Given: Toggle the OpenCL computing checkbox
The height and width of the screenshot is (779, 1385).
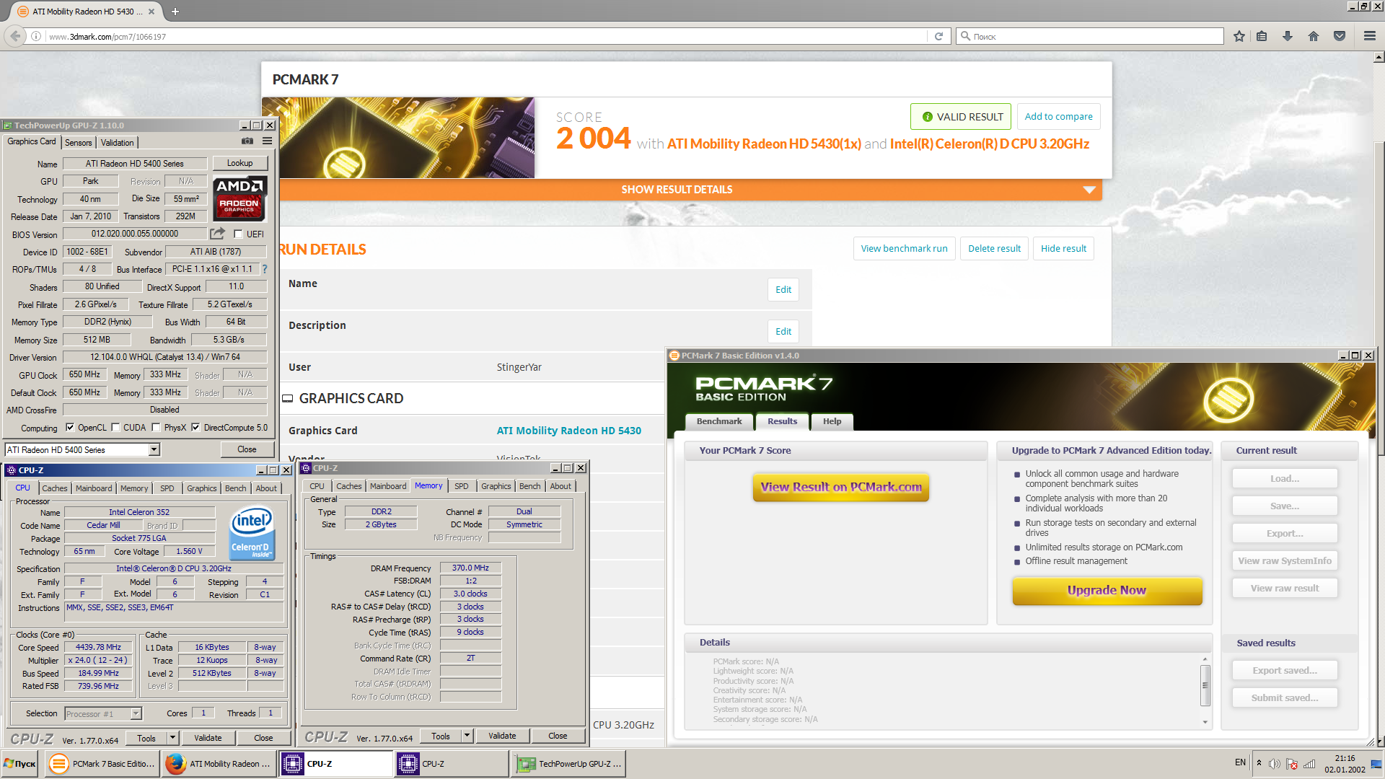Looking at the screenshot, I should tap(70, 428).
